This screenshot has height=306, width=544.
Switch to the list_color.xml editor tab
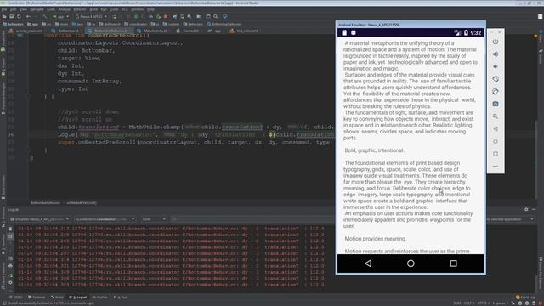[245, 31]
